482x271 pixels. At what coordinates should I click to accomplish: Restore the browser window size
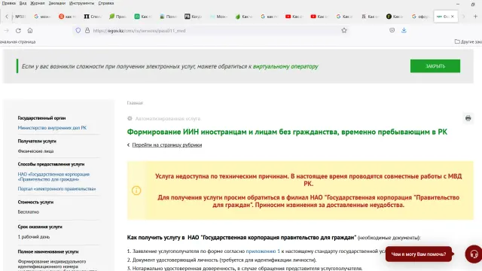(473, 4)
